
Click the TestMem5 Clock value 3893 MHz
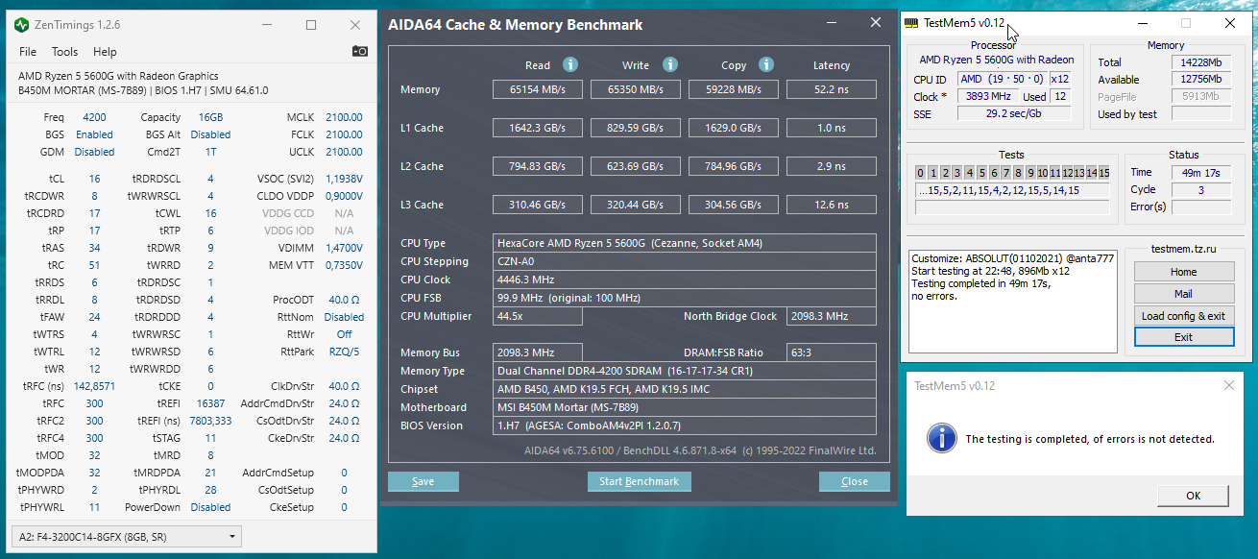pos(988,96)
